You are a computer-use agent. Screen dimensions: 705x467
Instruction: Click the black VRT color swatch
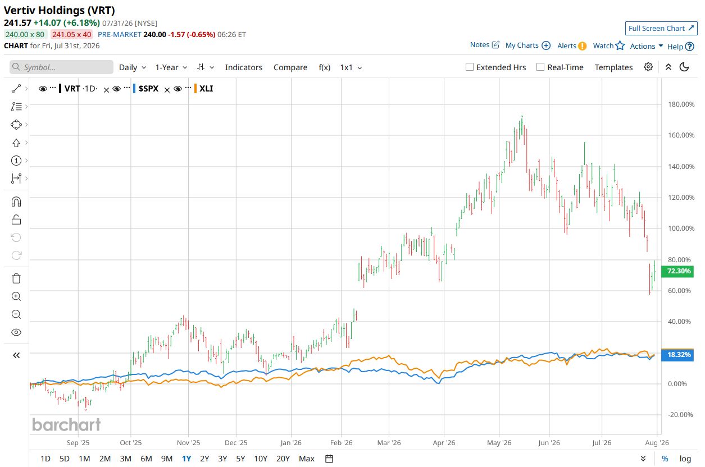coord(60,89)
